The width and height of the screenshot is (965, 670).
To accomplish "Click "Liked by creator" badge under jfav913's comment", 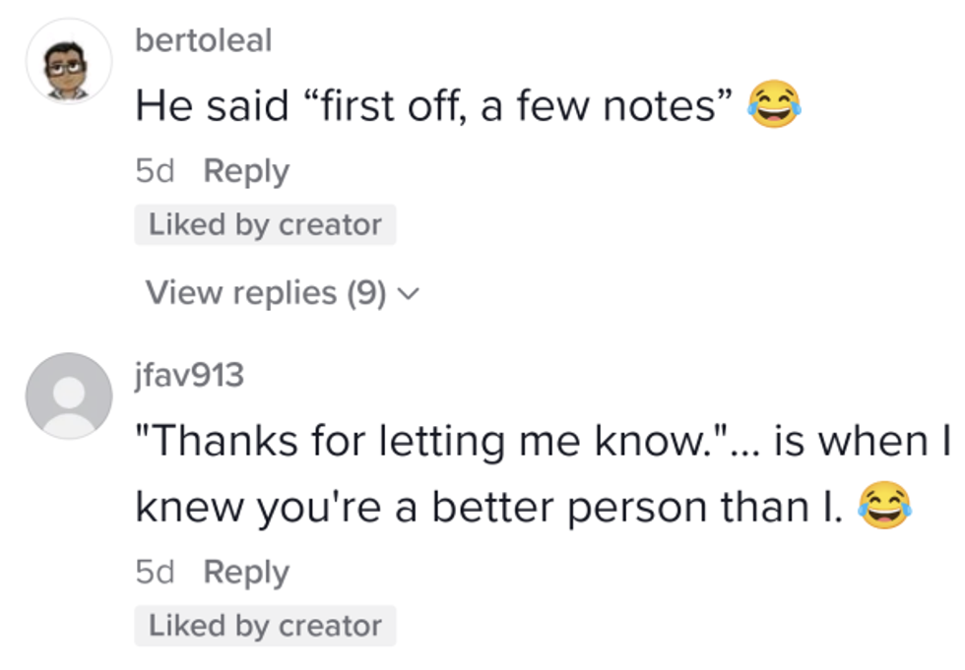I will 265,626.
